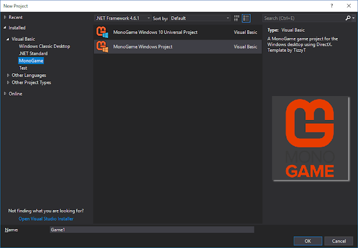The width and height of the screenshot is (358, 248).
Task: Select MonoGame Windows Project template name
Action: 143,46
